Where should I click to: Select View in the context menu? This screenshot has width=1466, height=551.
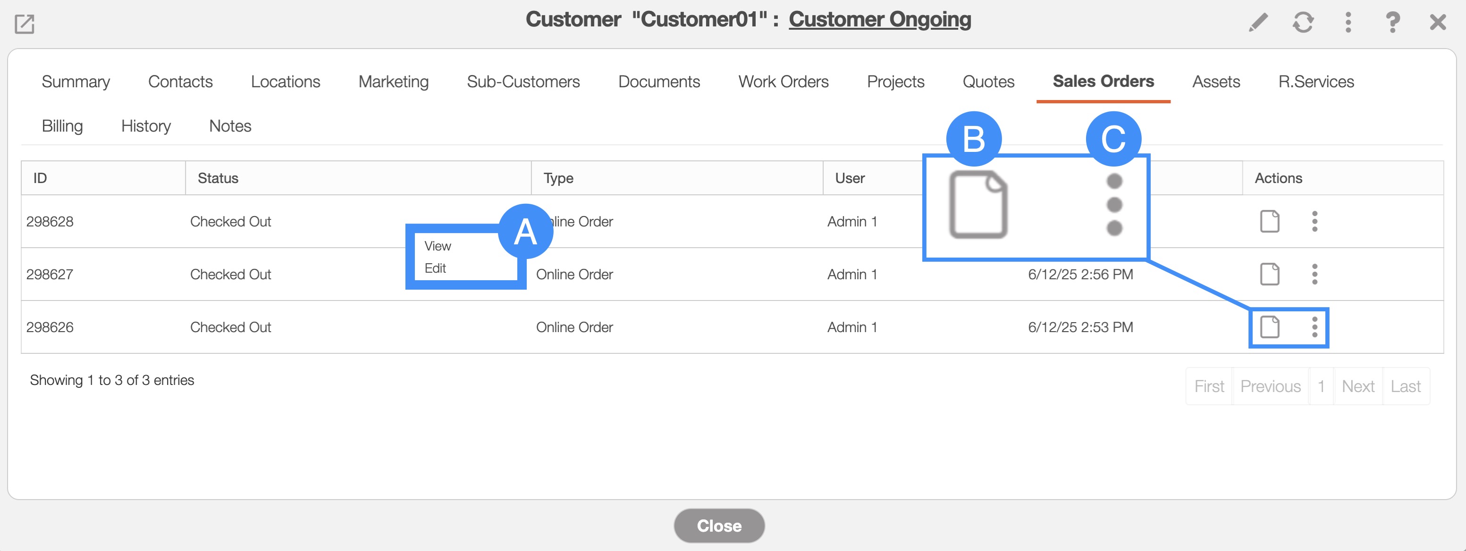click(x=437, y=246)
